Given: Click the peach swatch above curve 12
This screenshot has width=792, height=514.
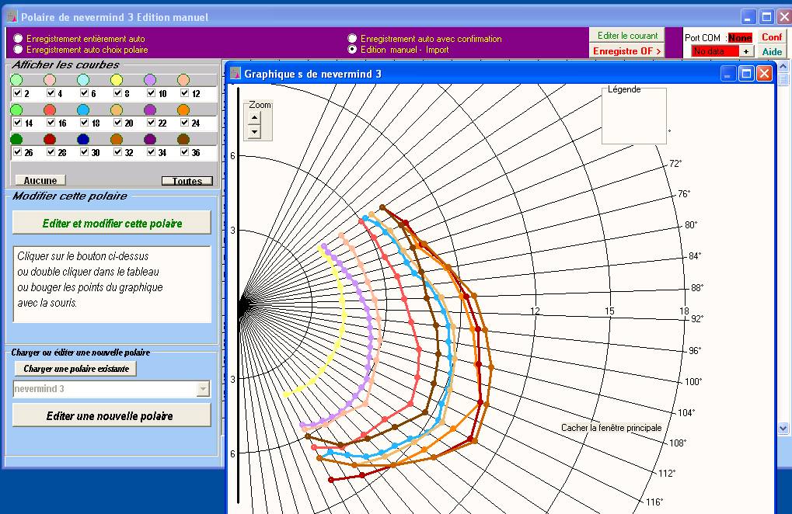Looking at the screenshot, I should tap(183, 80).
